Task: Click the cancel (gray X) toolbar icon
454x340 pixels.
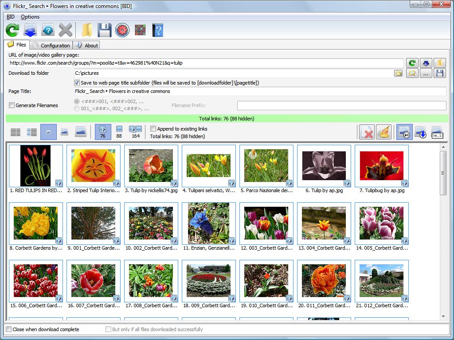Action: 65,30
